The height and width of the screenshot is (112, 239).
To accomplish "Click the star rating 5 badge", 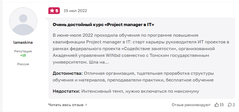I will [54, 11].
